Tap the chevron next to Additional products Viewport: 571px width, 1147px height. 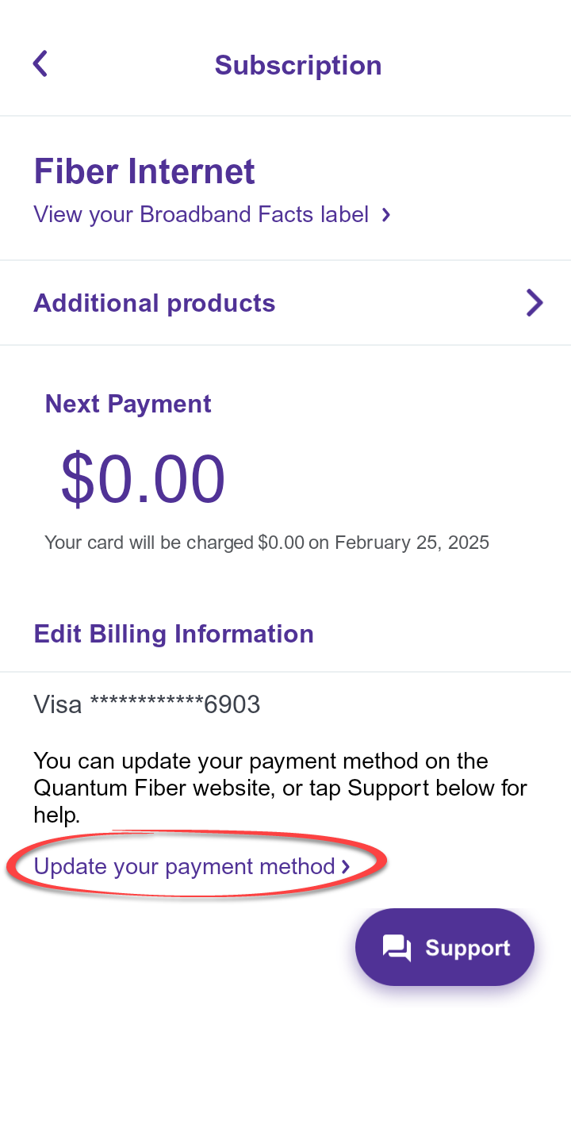tap(535, 302)
